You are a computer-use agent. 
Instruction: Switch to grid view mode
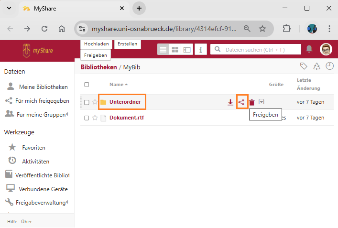(x=175, y=49)
